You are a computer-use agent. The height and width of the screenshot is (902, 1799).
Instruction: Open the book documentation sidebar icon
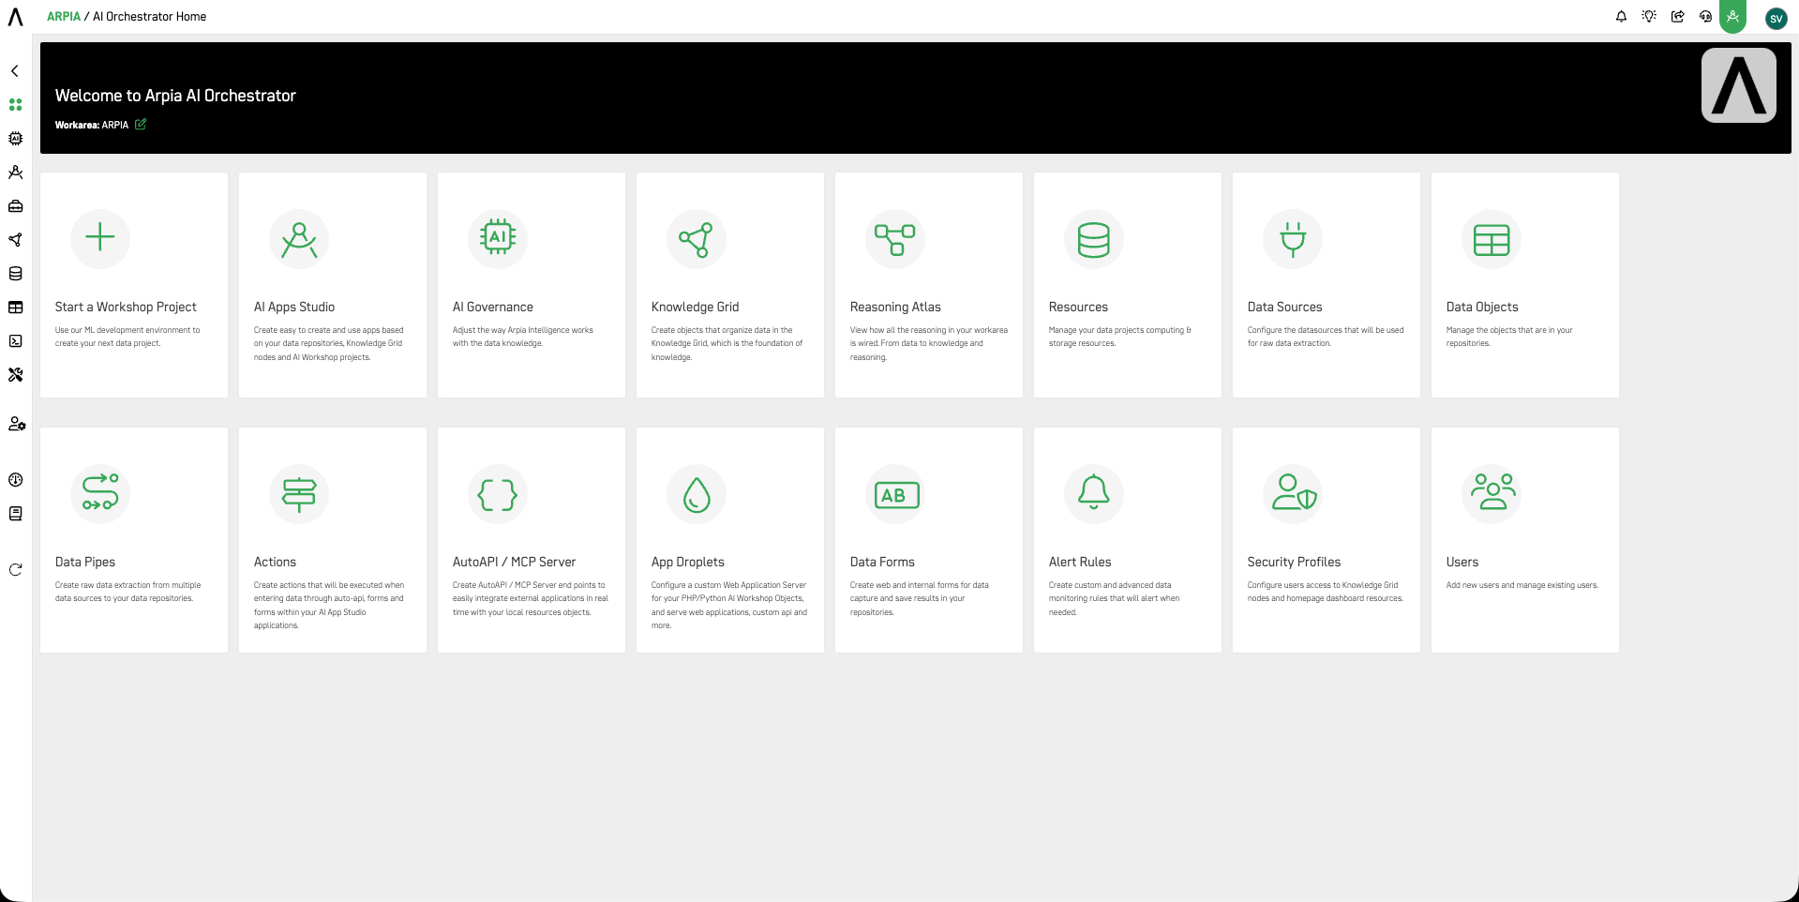(x=15, y=514)
